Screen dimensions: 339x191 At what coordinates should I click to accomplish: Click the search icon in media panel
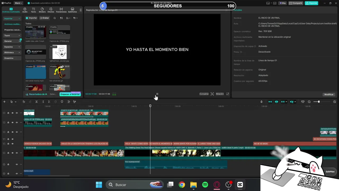[x=55, y=18]
